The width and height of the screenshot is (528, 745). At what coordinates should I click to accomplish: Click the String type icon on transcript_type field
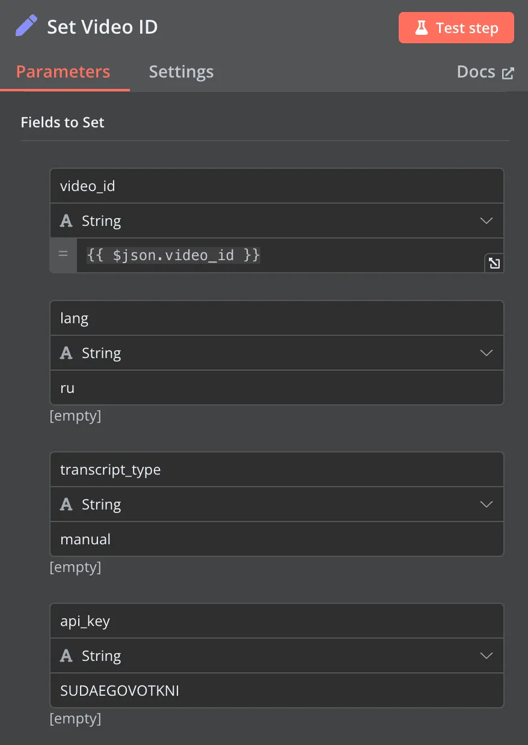click(x=66, y=504)
